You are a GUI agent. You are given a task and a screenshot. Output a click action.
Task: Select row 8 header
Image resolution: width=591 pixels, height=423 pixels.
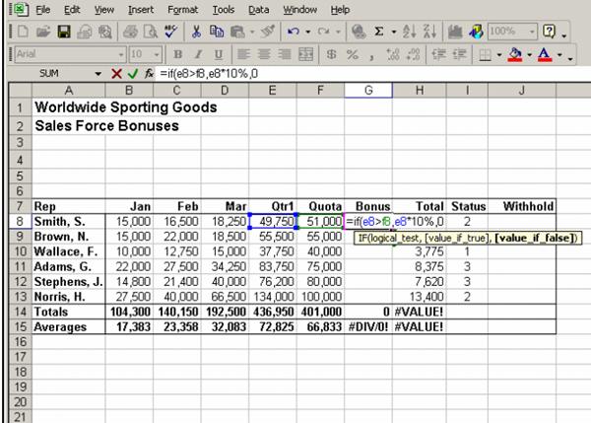[20, 221]
